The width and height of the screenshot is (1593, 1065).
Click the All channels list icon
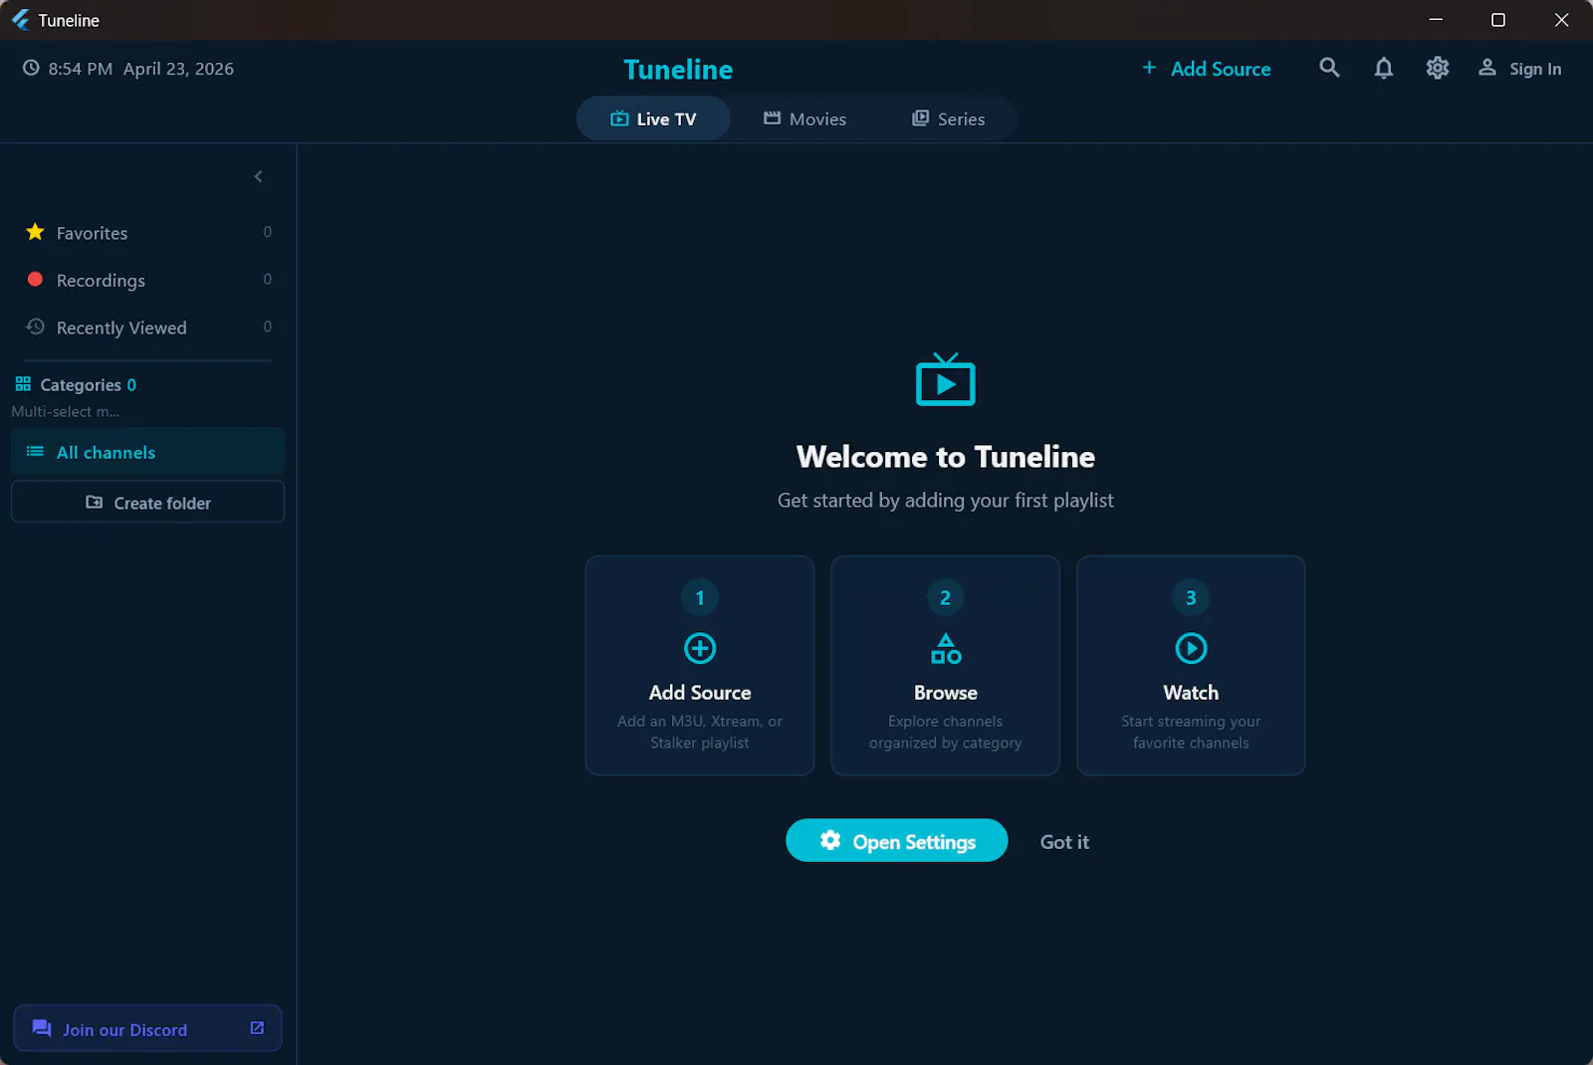click(35, 451)
